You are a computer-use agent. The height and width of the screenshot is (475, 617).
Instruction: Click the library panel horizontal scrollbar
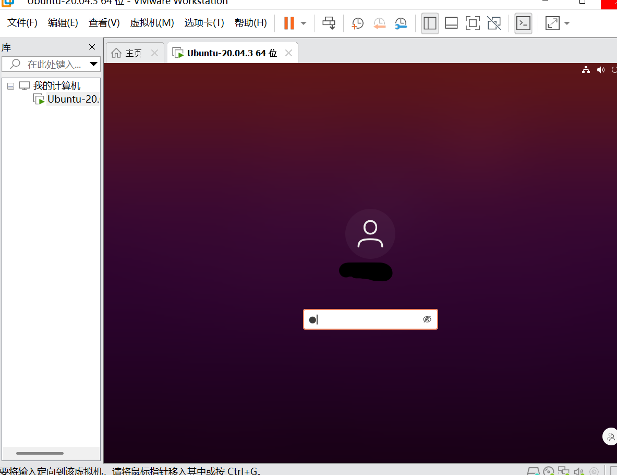(x=40, y=454)
